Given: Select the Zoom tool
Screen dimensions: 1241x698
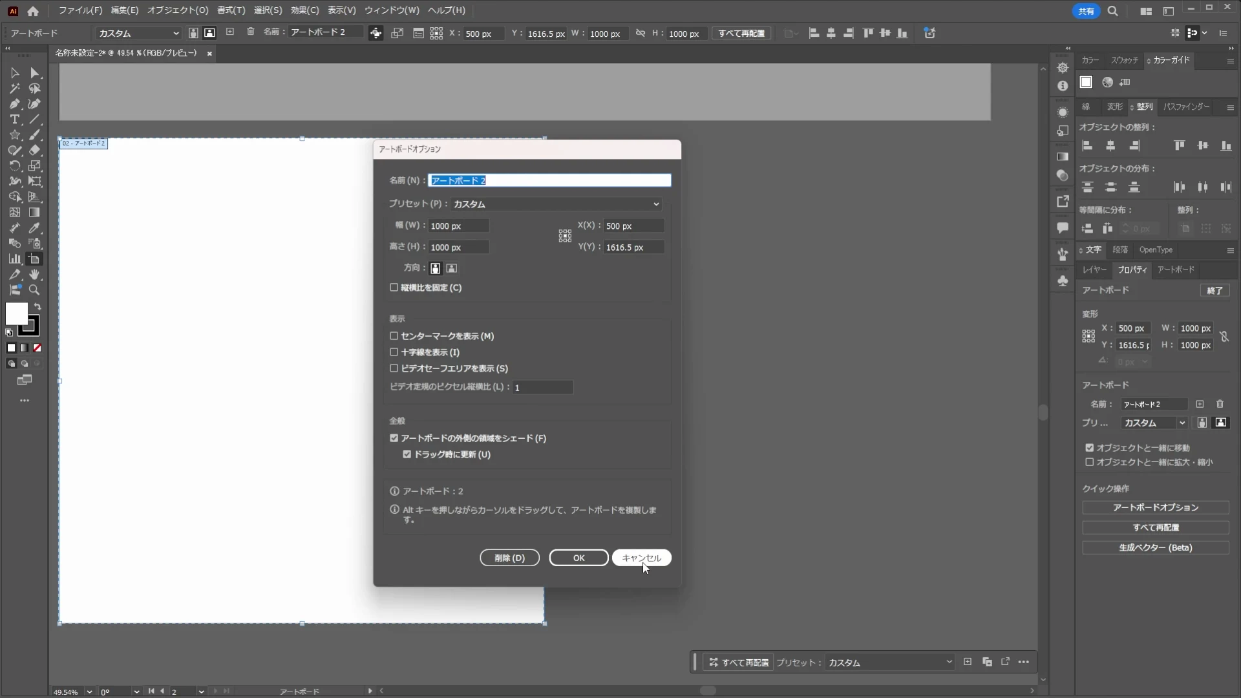Looking at the screenshot, I should coord(35,290).
